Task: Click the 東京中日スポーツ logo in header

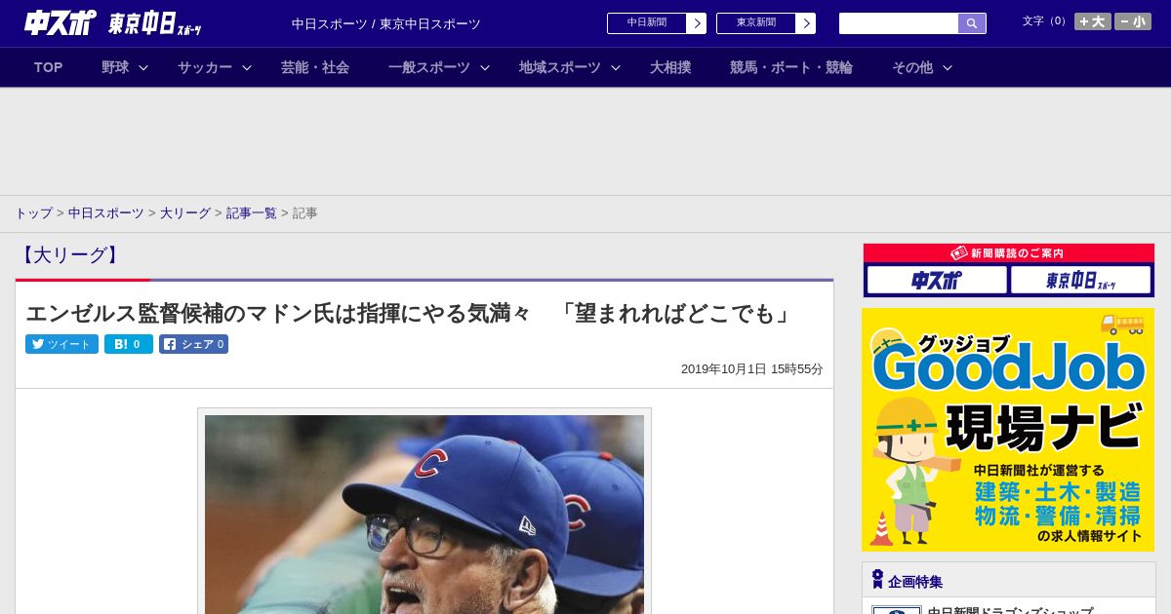Action: tap(155, 23)
